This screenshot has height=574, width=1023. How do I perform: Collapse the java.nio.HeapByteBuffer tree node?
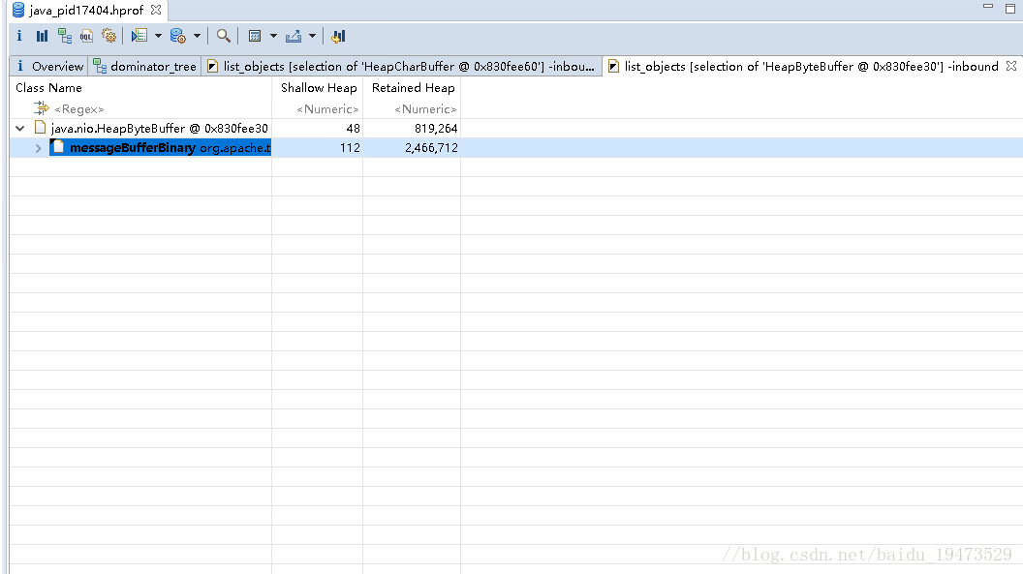point(20,128)
